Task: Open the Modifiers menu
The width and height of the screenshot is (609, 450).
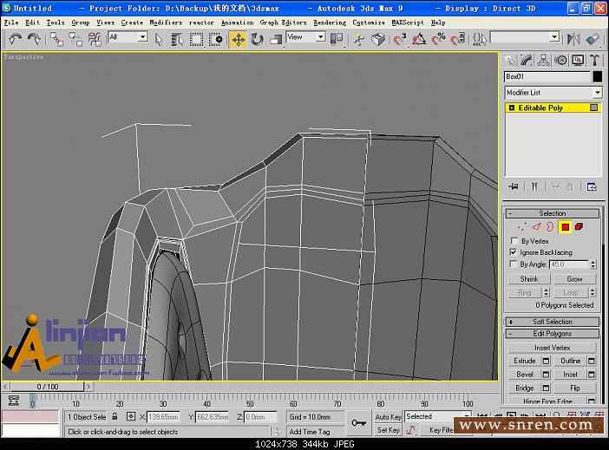Action: (165, 23)
